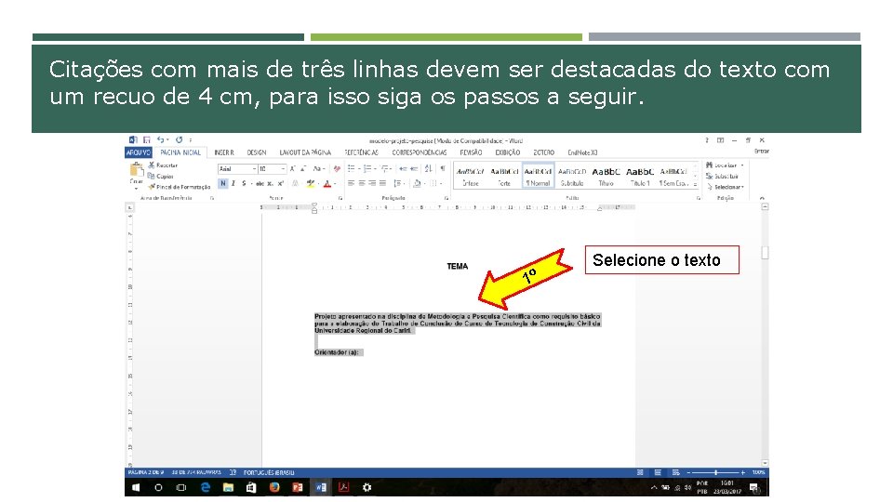The width and height of the screenshot is (893, 502).
Task: Open the font color dropdown arrow
Action: (334, 184)
